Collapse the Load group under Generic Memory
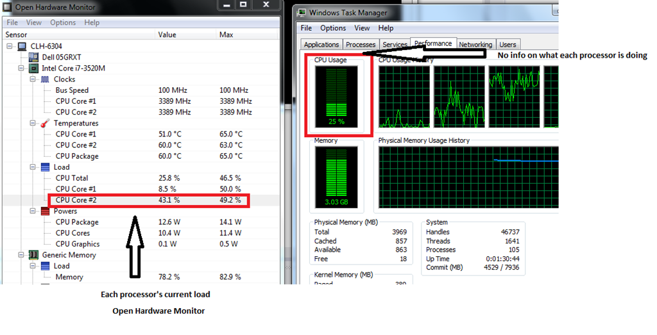 coord(33,266)
